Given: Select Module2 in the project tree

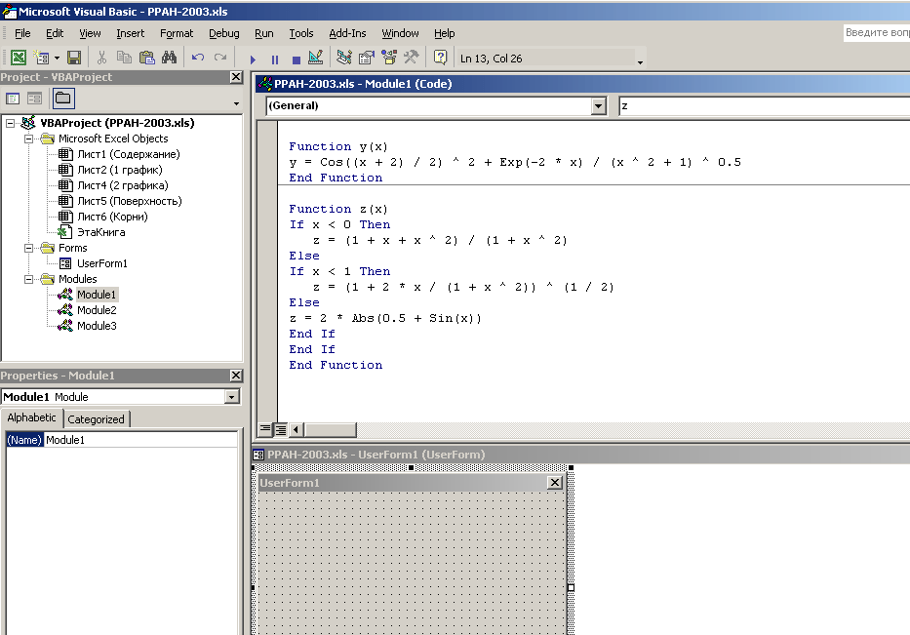Looking at the screenshot, I should 97,310.
